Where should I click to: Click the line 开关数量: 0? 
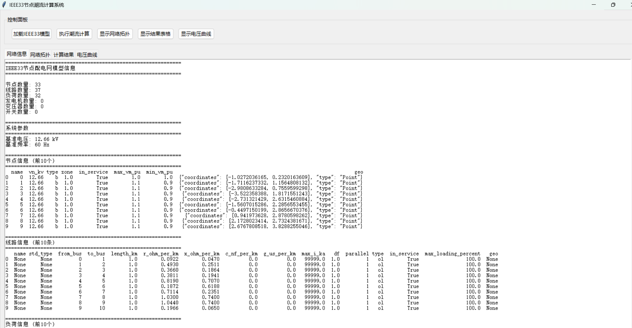[22, 112]
